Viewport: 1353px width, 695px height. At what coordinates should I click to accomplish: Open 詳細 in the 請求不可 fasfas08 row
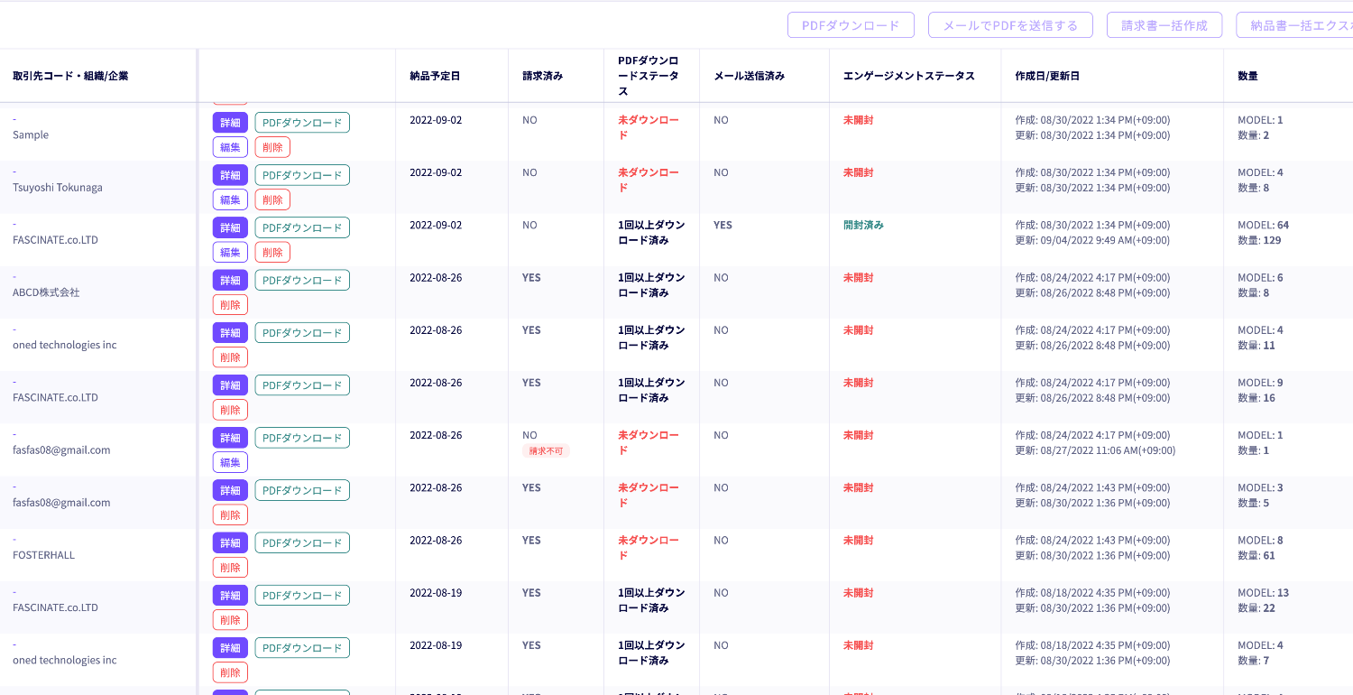coord(230,438)
